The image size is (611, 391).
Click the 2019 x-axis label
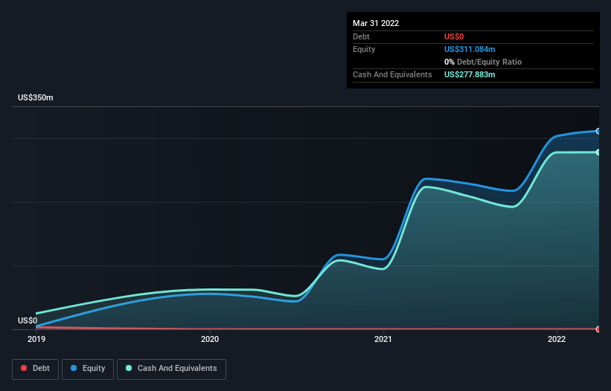tap(36, 339)
